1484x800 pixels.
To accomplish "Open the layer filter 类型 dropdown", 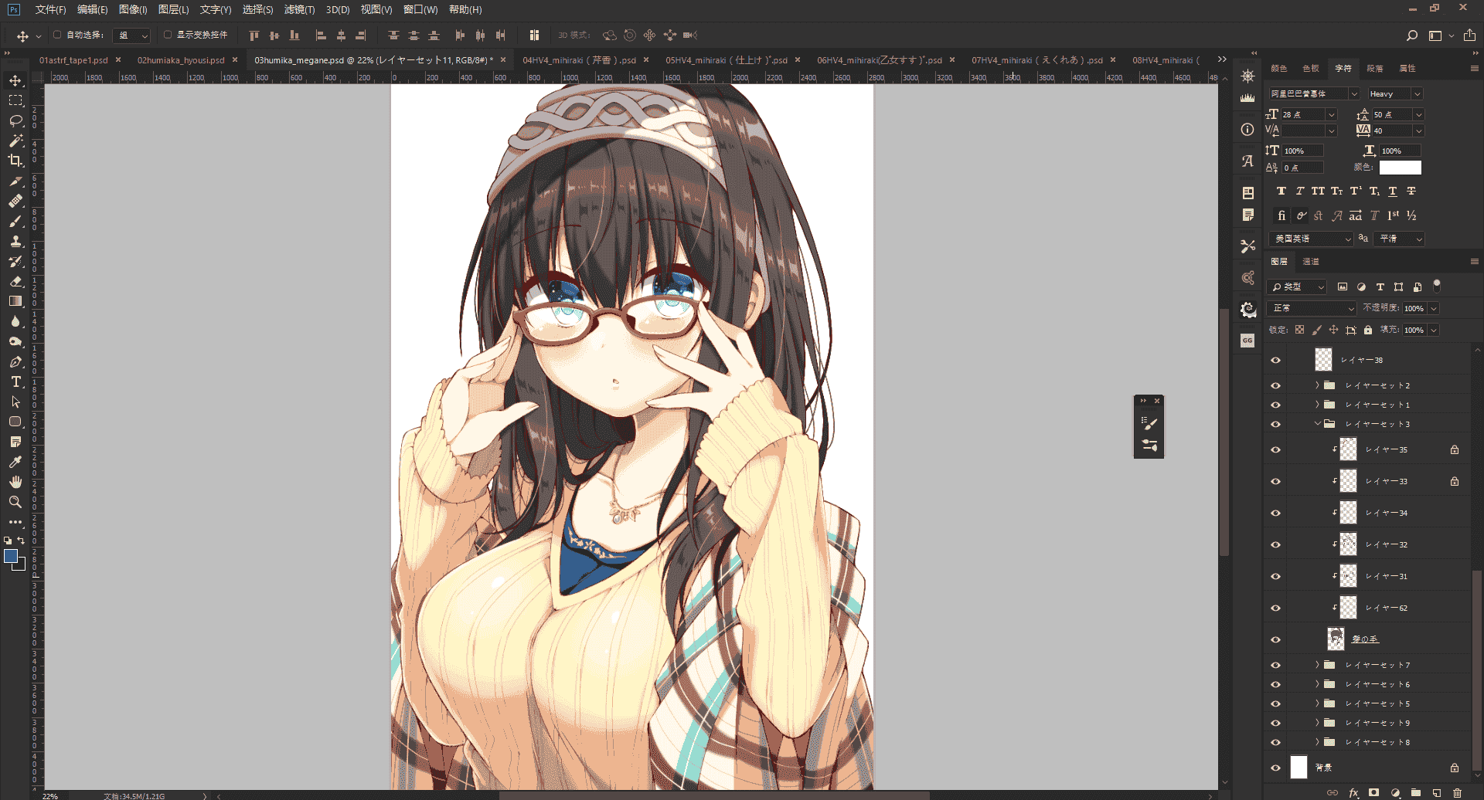I will (x=1298, y=286).
